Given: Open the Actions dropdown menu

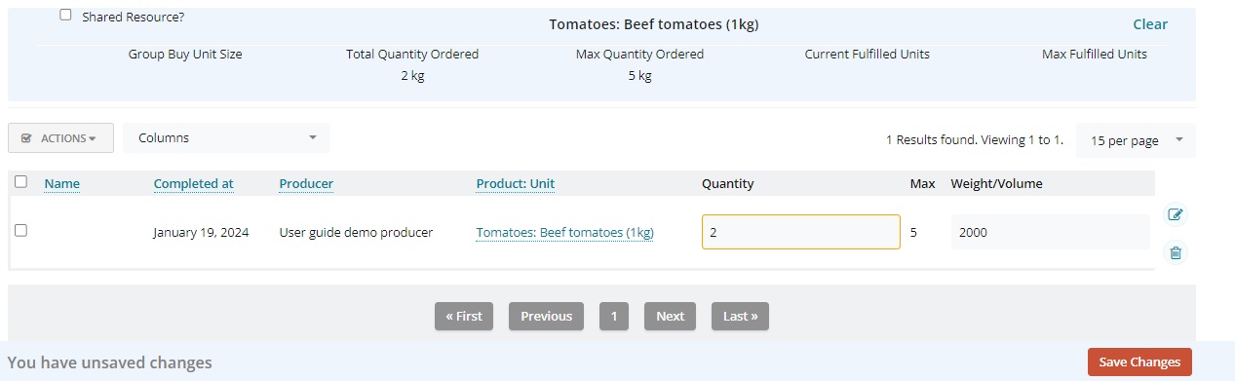Looking at the screenshot, I should click(60, 138).
